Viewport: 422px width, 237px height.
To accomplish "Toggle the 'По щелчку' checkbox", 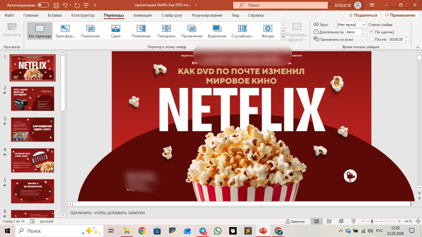I will [x=372, y=32].
